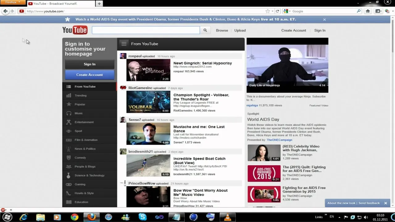
Task: Click the Howto & Style icon
Action: point(69,193)
